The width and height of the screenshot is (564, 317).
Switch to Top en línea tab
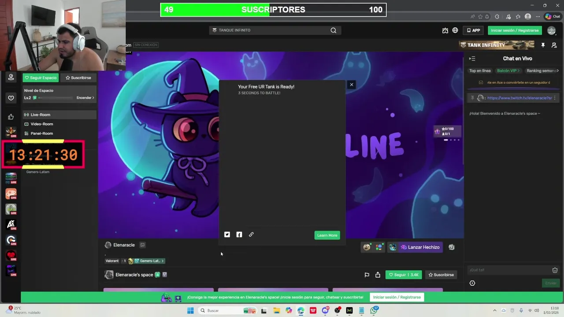[480, 70]
